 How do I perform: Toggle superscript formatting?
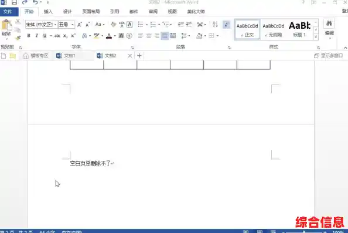coord(73,36)
